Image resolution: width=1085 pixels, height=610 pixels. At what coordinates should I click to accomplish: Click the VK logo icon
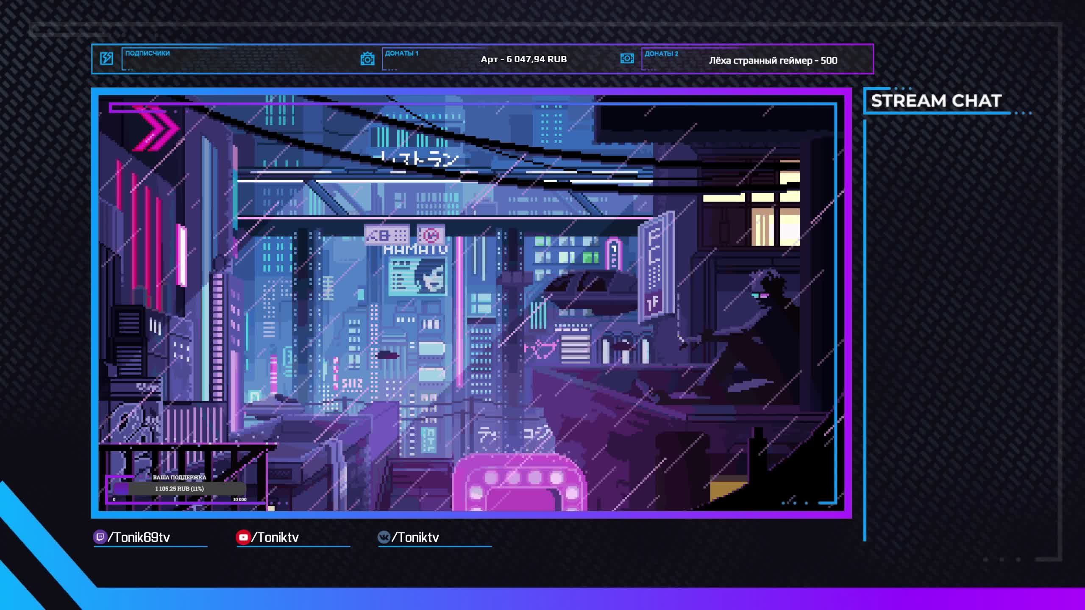click(x=384, y=537)
